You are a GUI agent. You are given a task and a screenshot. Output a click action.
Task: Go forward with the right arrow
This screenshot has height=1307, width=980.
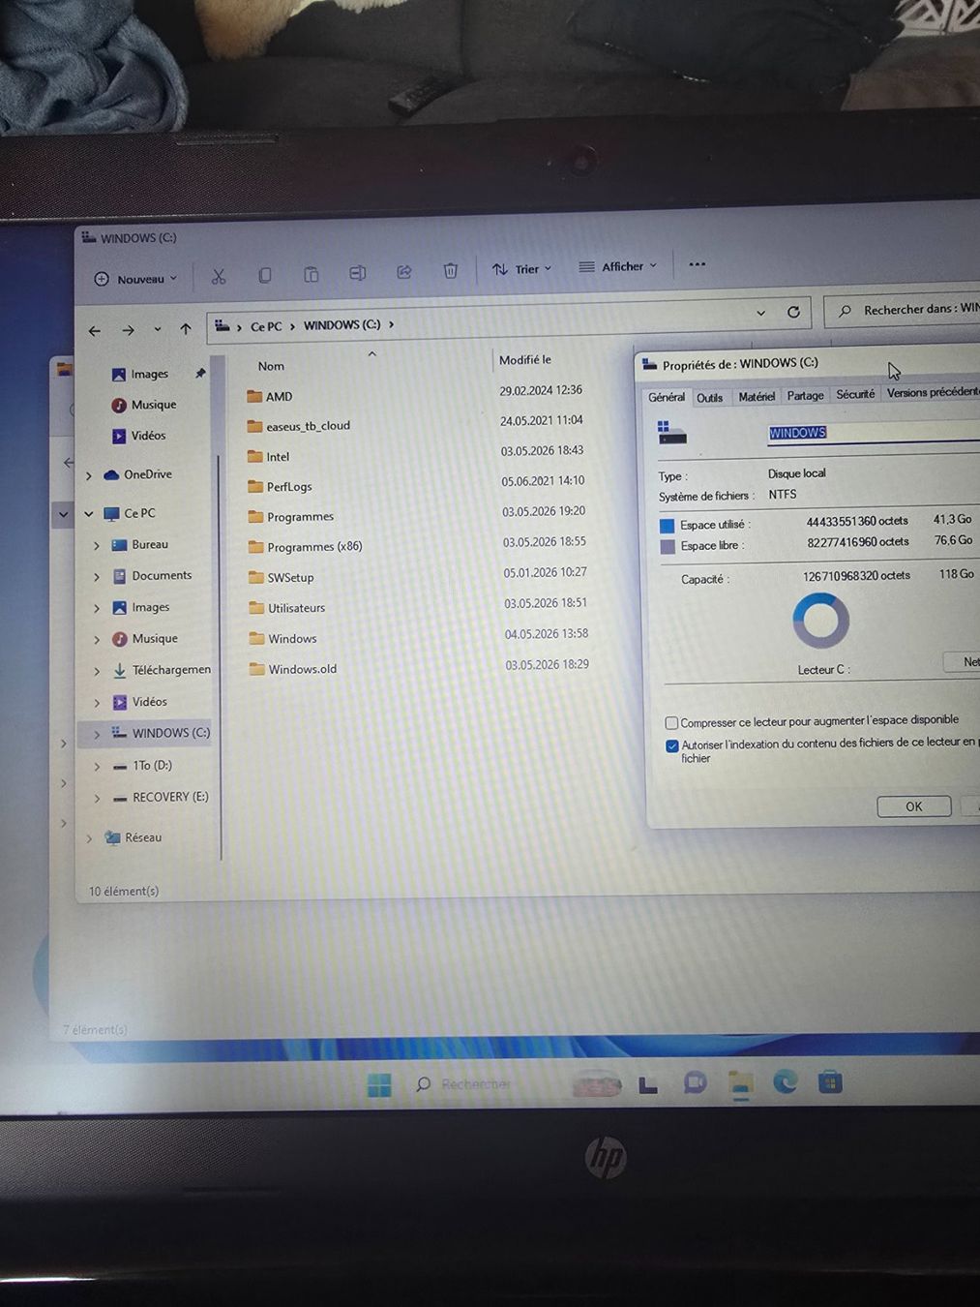click(x=128, y=330)
